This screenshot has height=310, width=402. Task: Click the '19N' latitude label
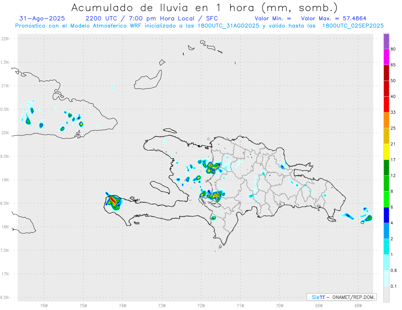[6, 180]
